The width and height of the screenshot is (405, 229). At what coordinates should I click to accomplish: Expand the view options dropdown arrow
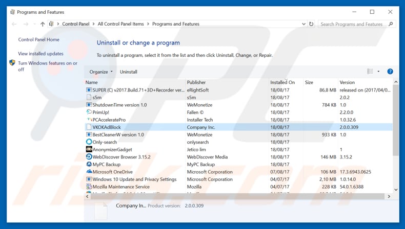click(x=378, y=72)
